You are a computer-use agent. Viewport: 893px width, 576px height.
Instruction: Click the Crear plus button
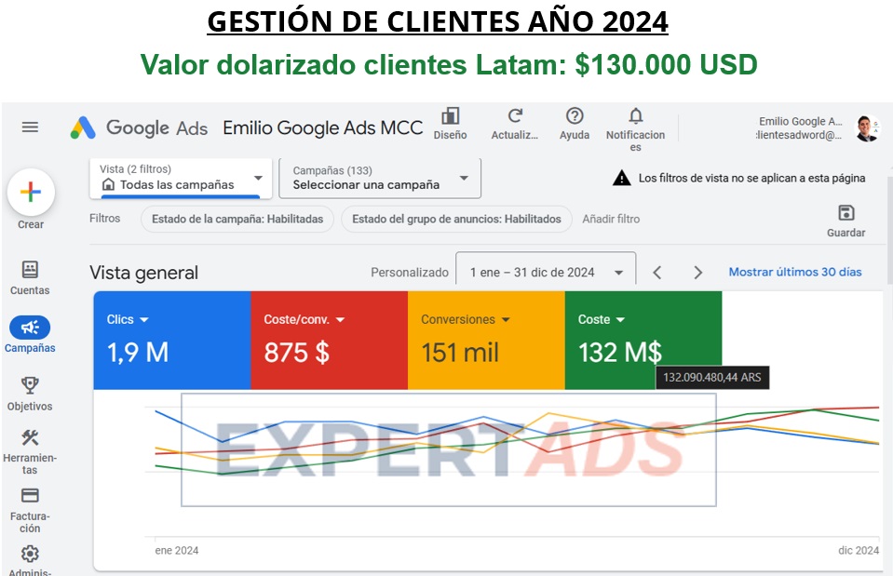pyautogui.click(x=31, y=193)
